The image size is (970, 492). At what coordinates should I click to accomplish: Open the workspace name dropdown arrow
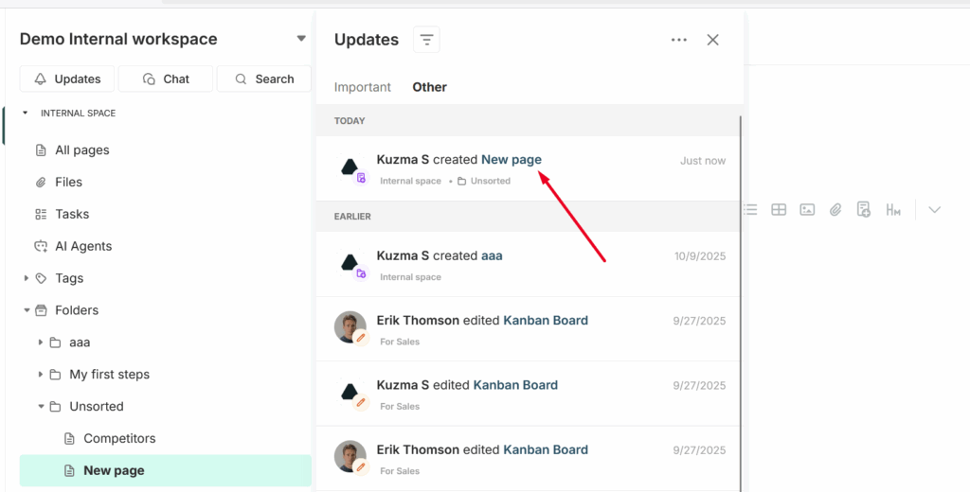coord(301,39)
